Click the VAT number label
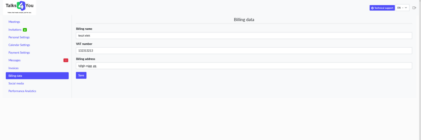Viewport: 421px width, 140px height. pyautogui.click(x=84, y=44)
